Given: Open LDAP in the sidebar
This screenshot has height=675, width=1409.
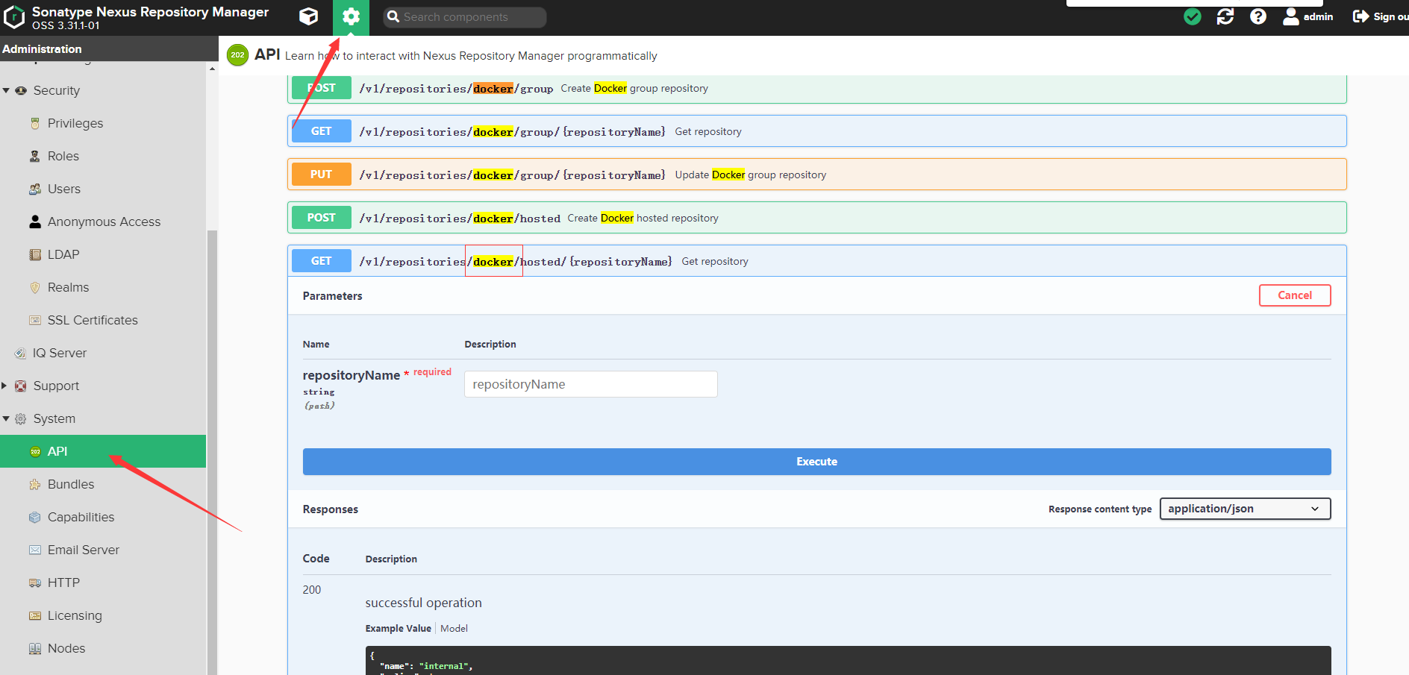Looking at the screenshot, I should tap(63, 254).
